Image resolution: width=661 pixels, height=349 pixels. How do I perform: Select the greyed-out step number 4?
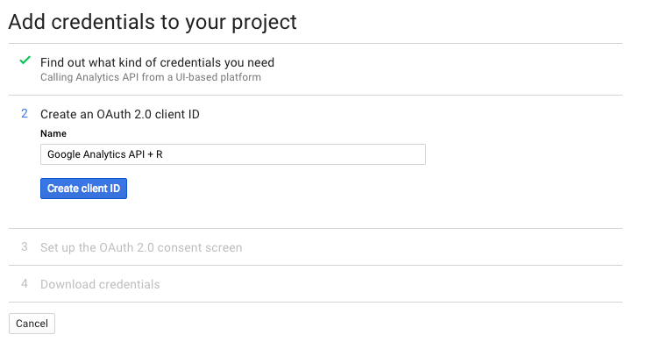pyautogui.click(x=25, y=283)
